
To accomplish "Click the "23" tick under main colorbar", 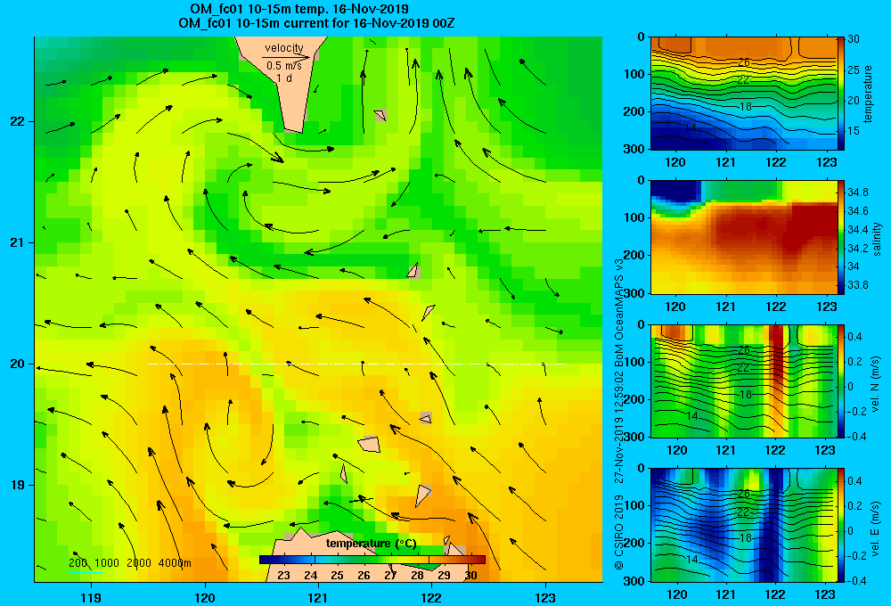I will coord(283,575).
